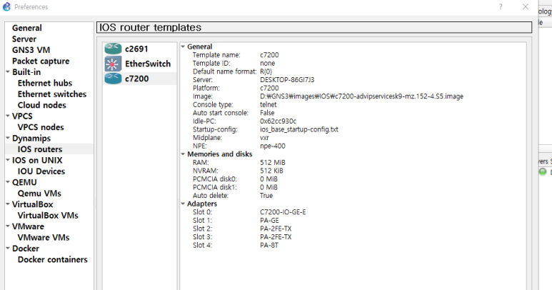Click the Preferences window title icon
This screenshot has width=552, height=290.
coord(7,6)
